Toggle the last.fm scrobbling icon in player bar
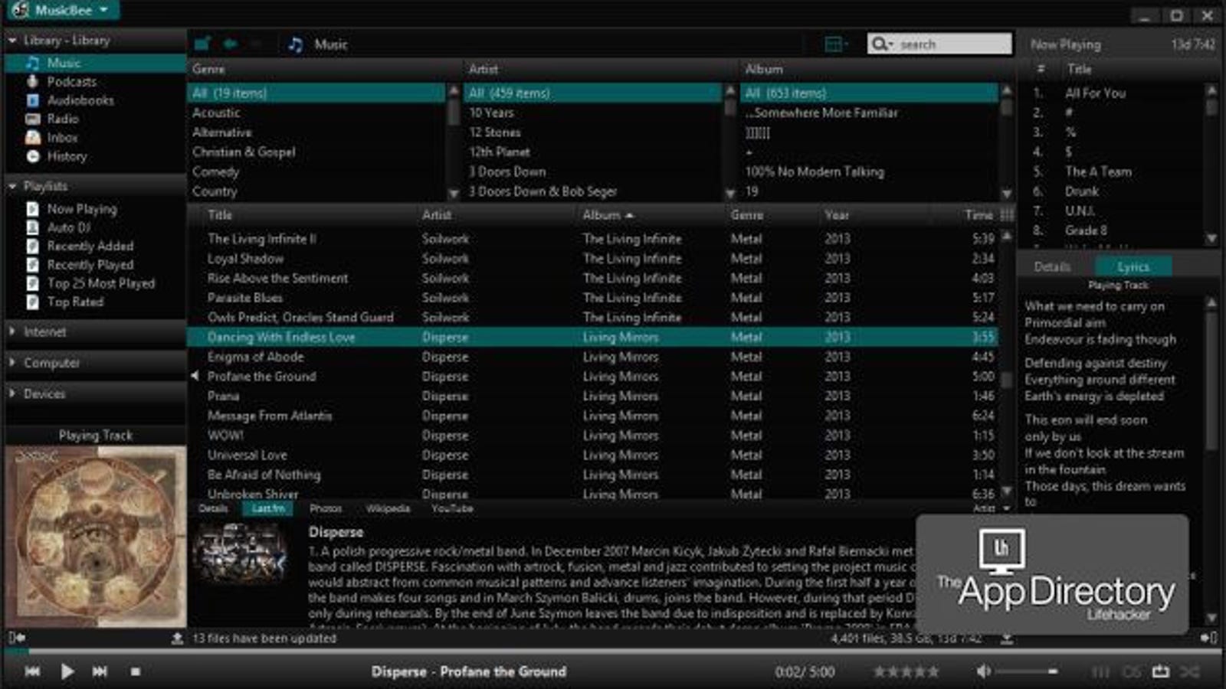The width and height of the screenshot is (1226, 689). tap(1131, 671)
